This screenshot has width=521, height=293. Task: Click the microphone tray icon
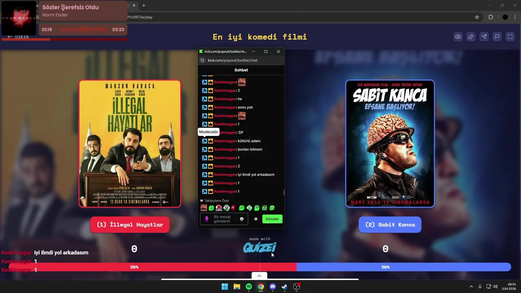click(x=480, y=286)
